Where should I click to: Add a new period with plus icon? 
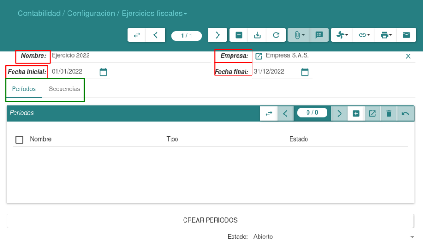356,114
